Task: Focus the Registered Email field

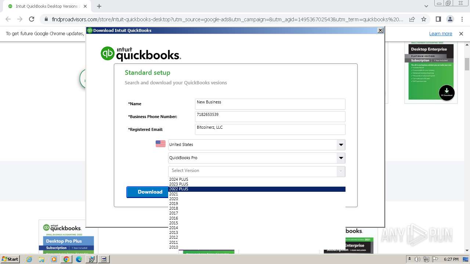Action: (x=270, y=129)
